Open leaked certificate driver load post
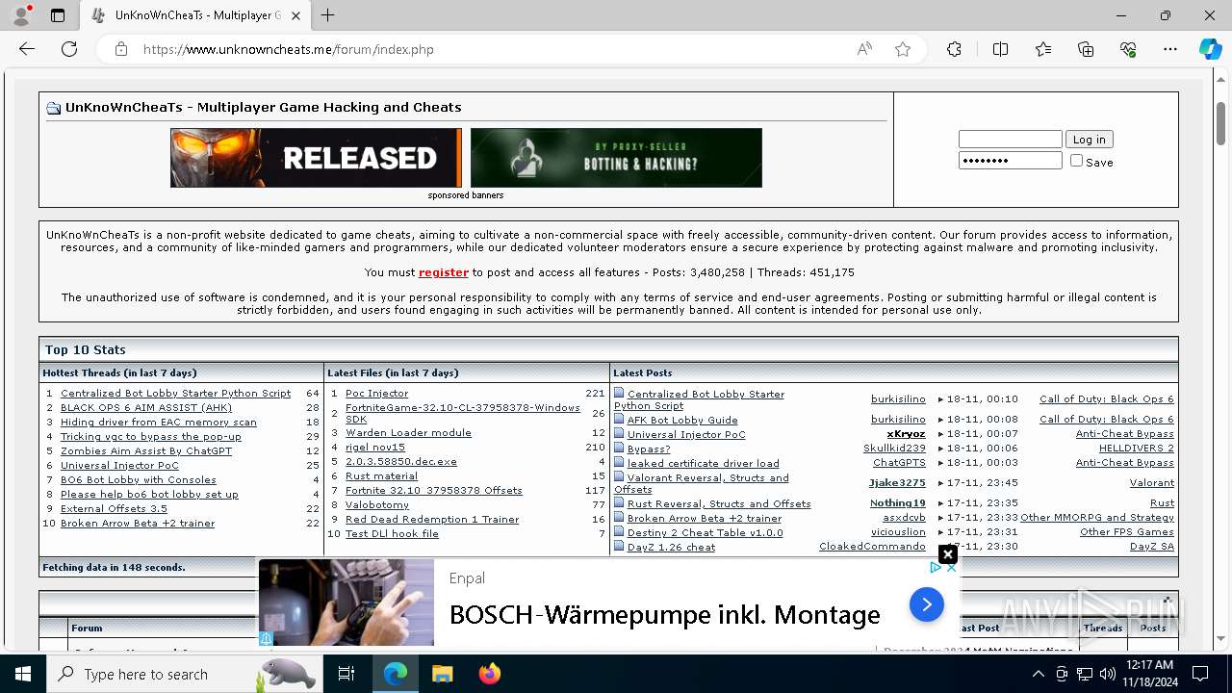This screenshot has width=1232, height=693. 704,463
